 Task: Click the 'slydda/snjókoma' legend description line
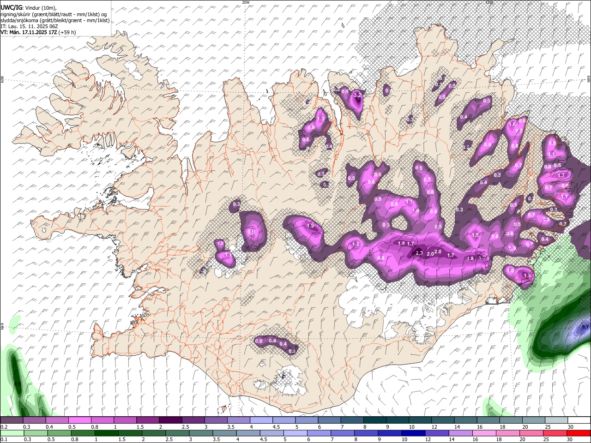(x=55, y=20)
